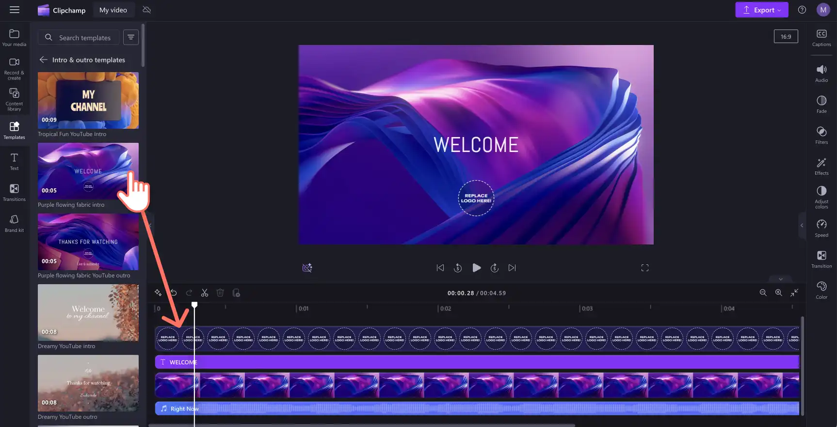Collapse the right property panel
Viewport: 837px width, 427px height.
(x=802, y=225)
